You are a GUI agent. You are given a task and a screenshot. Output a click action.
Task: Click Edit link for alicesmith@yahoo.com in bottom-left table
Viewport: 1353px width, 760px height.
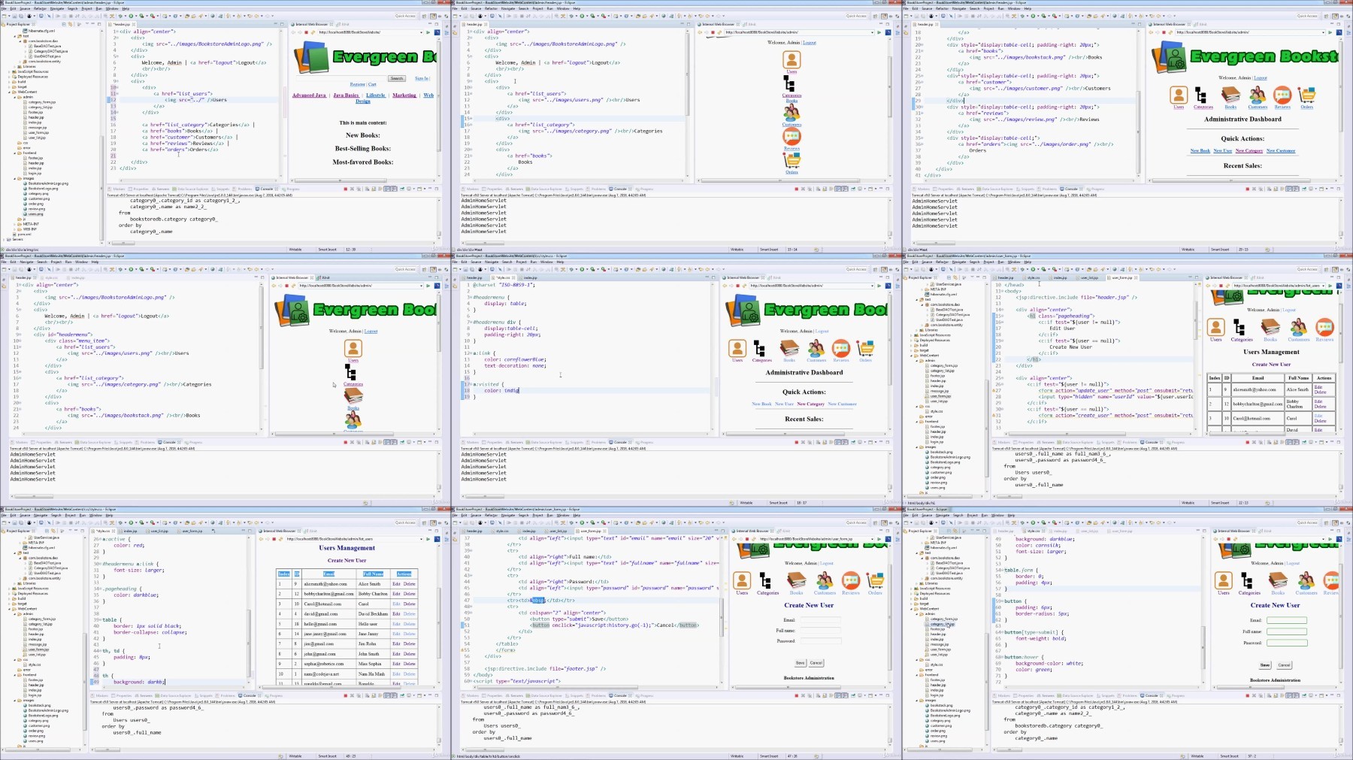[x=396, y=583]
